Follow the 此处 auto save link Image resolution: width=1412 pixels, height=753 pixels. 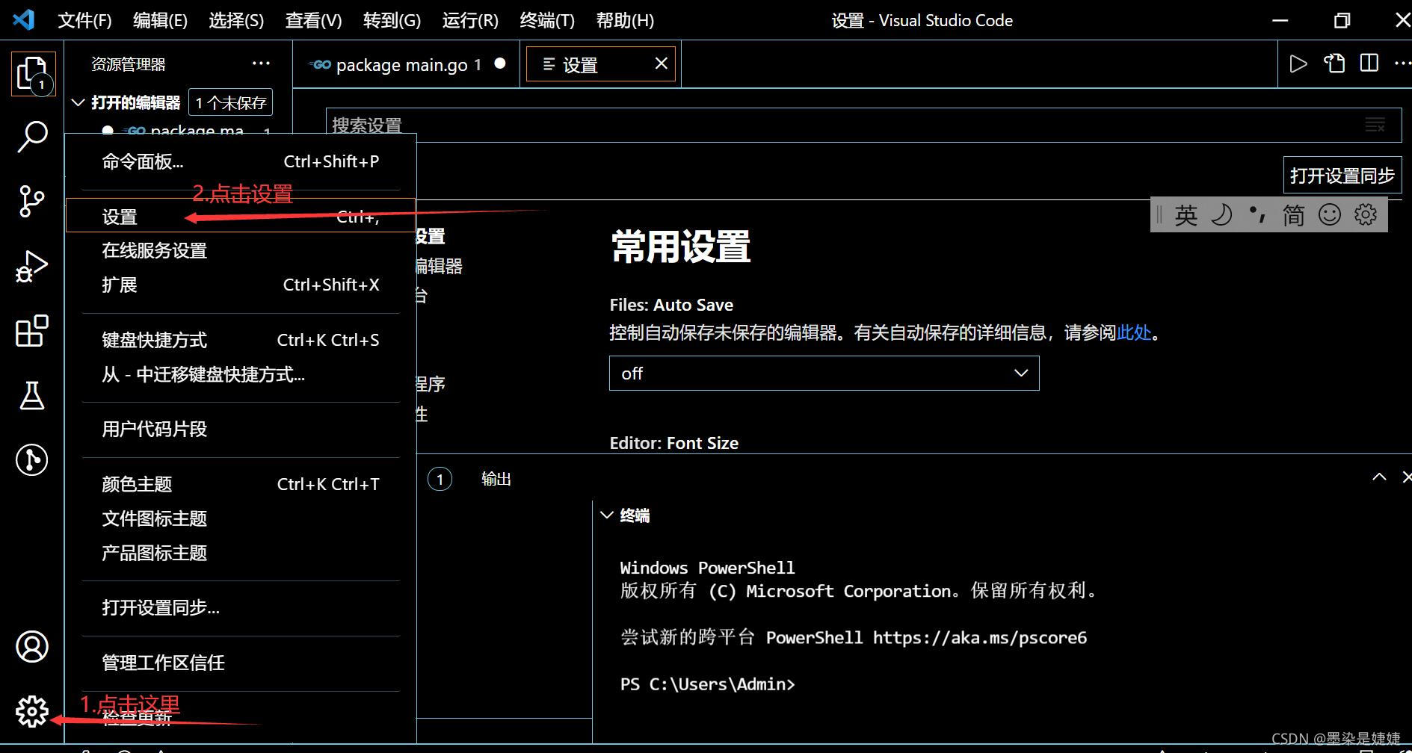1133,332
